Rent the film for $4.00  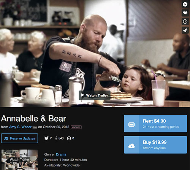click(x=155, y=124)
